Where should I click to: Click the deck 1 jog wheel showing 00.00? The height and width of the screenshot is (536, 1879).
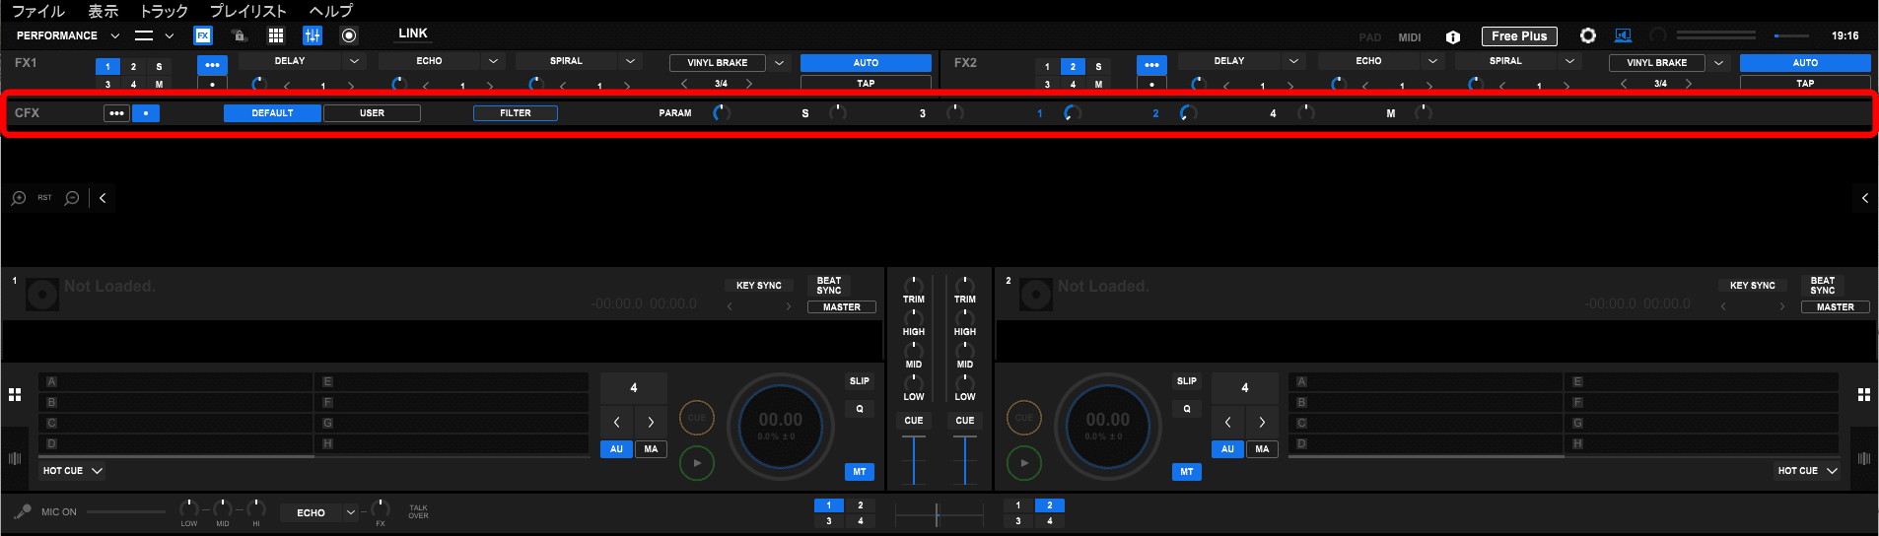(x=781, y=427)
